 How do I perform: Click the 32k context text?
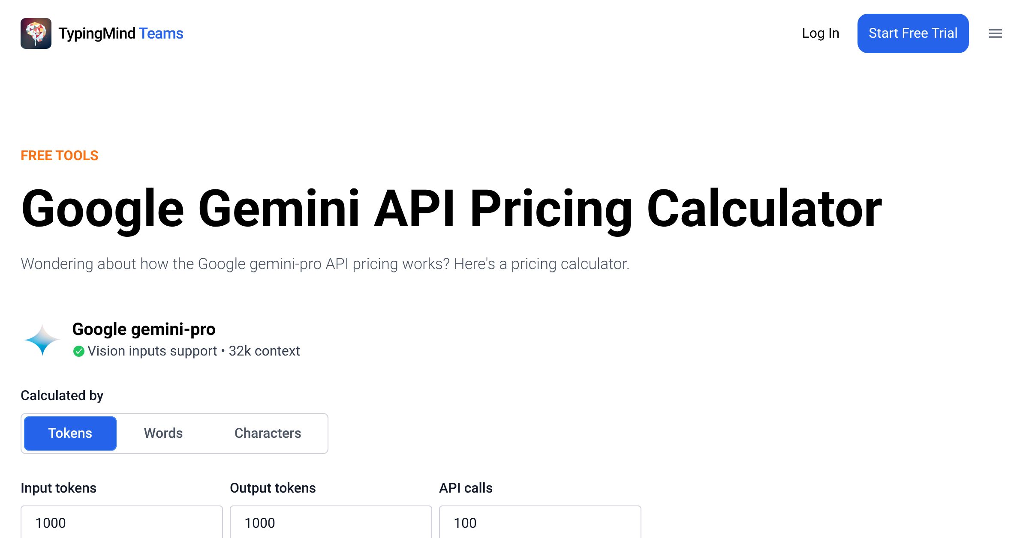click(264, 351)
